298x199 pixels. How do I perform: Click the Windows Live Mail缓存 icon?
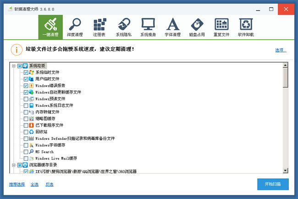31,158
